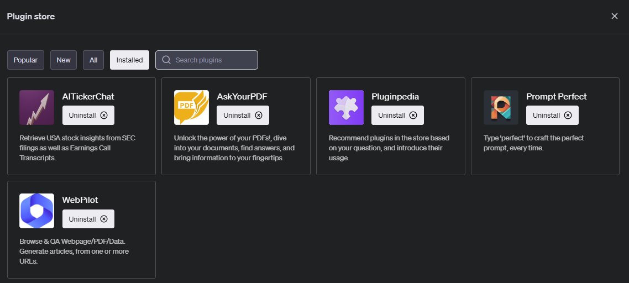
Task: Uninstall the Prompt Perfect plugin
Action: [552, 115]
